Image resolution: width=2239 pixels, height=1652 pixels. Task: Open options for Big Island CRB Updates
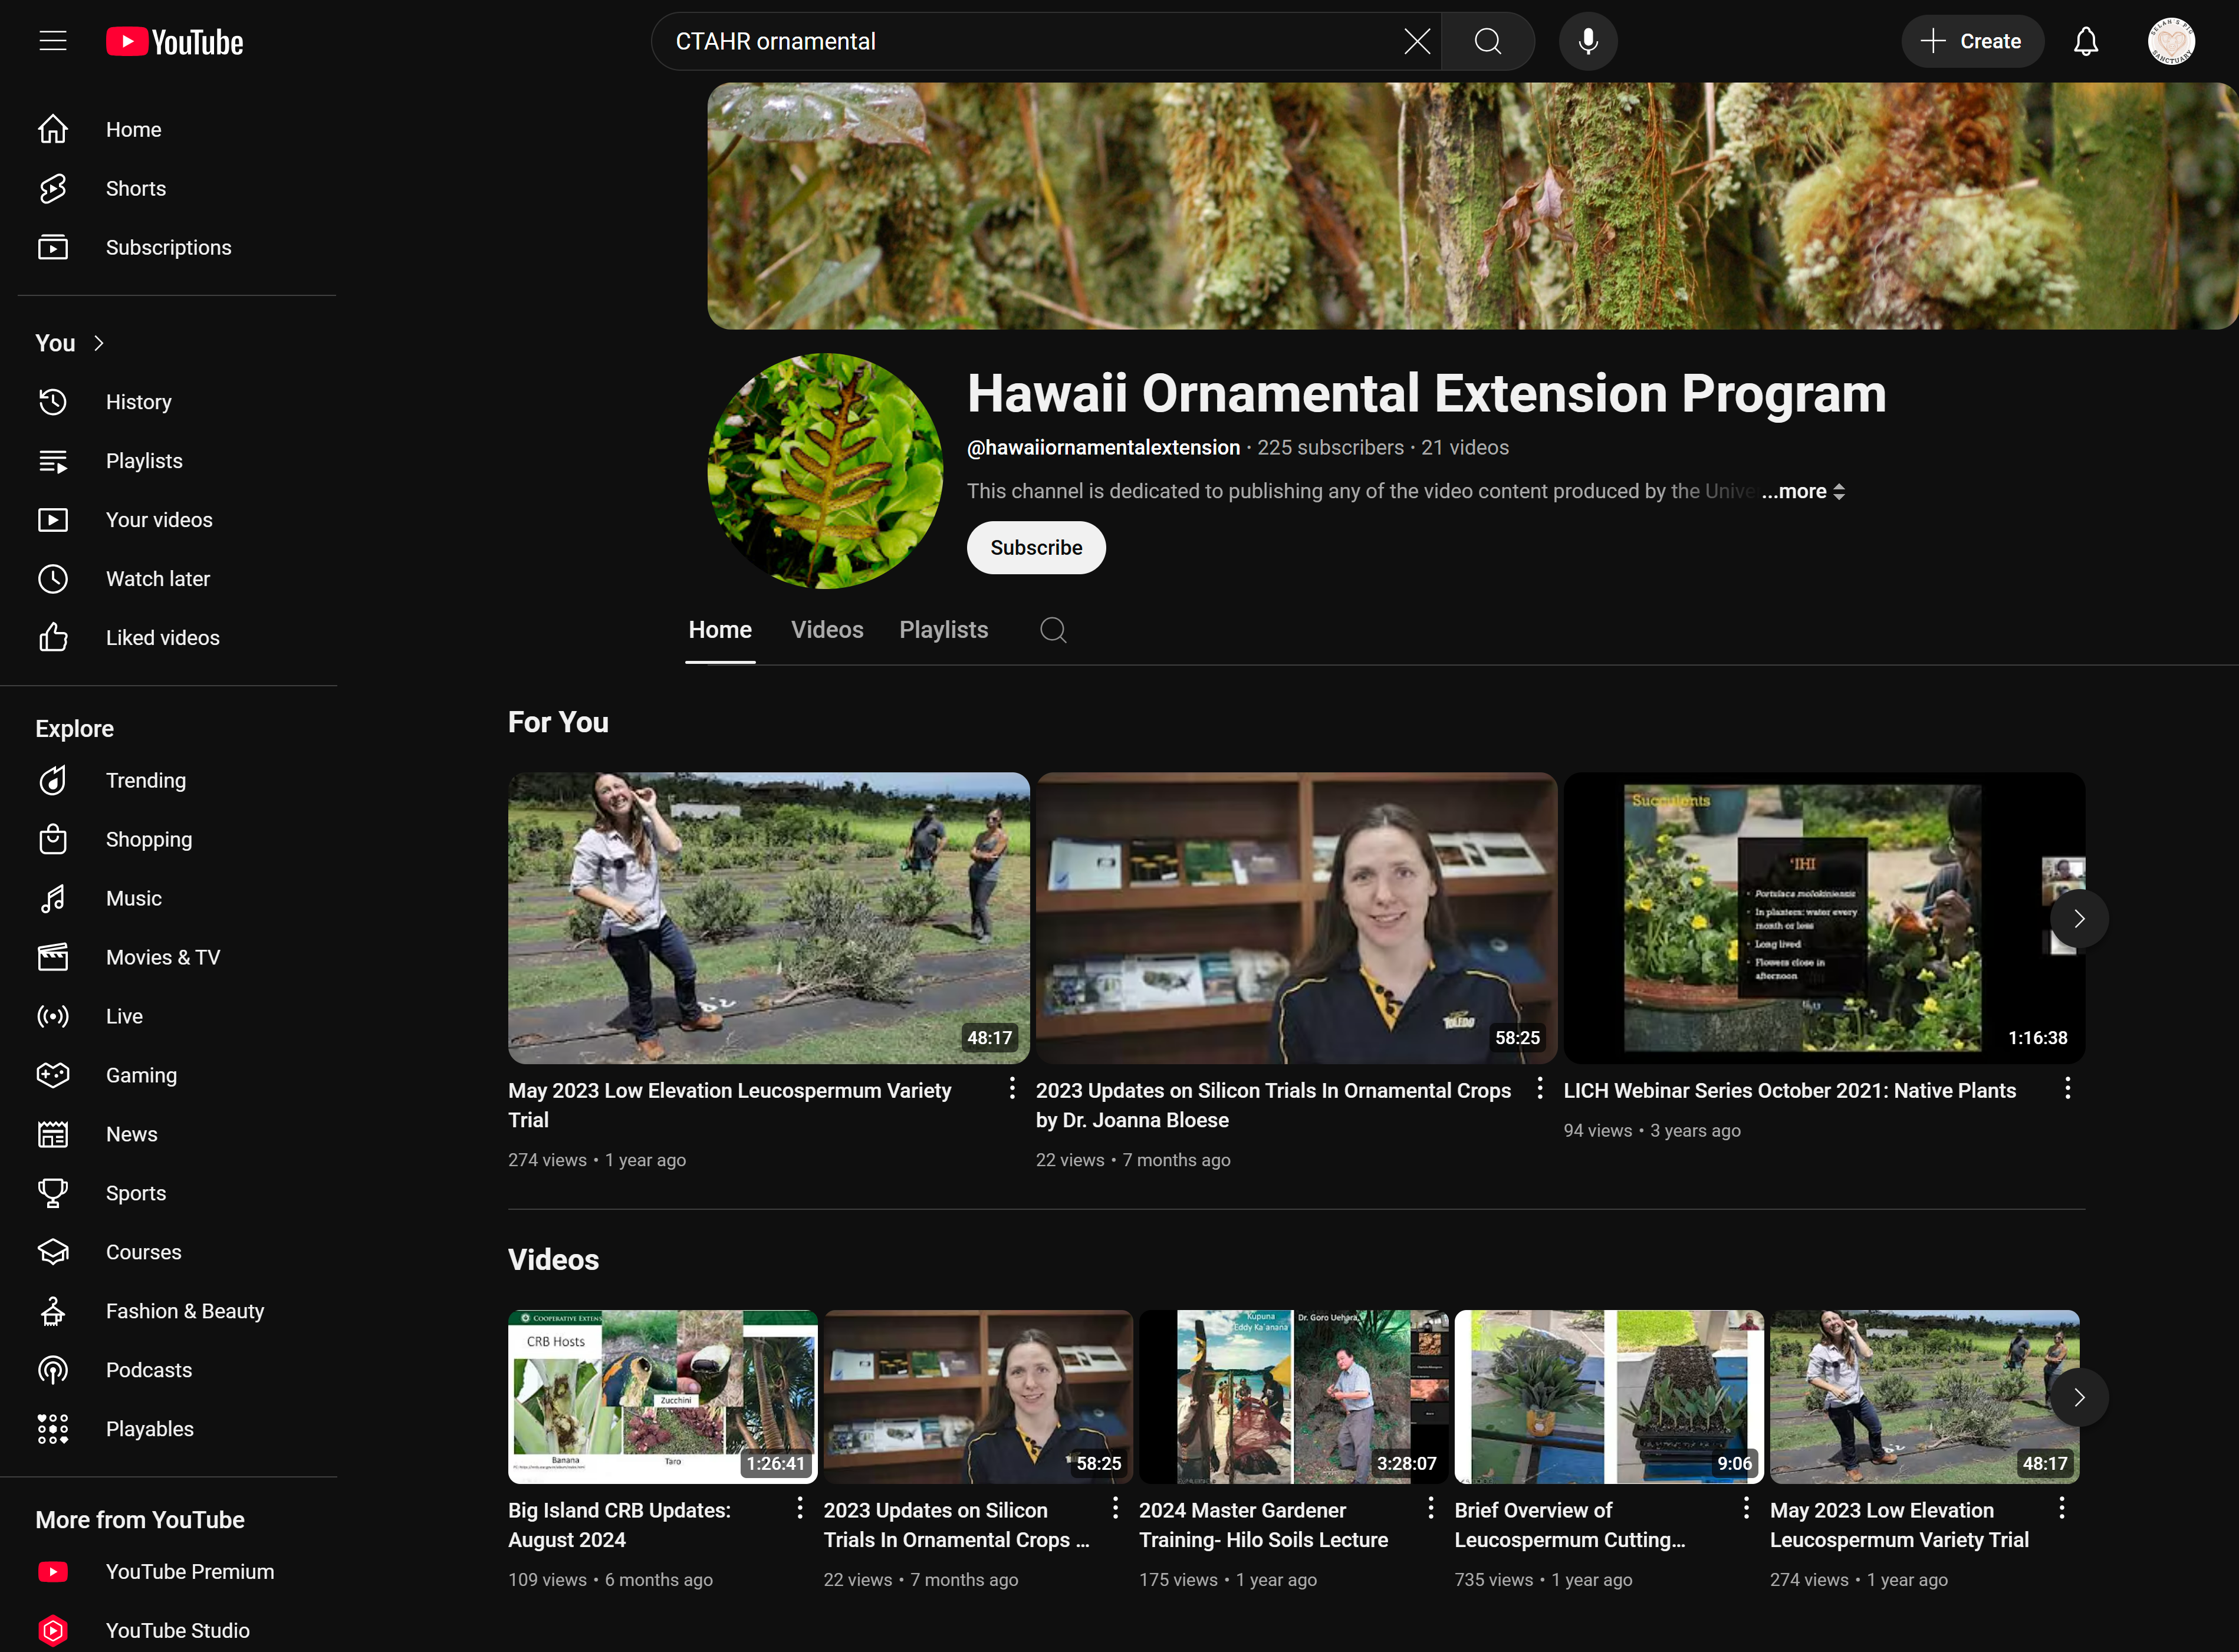800,1508
